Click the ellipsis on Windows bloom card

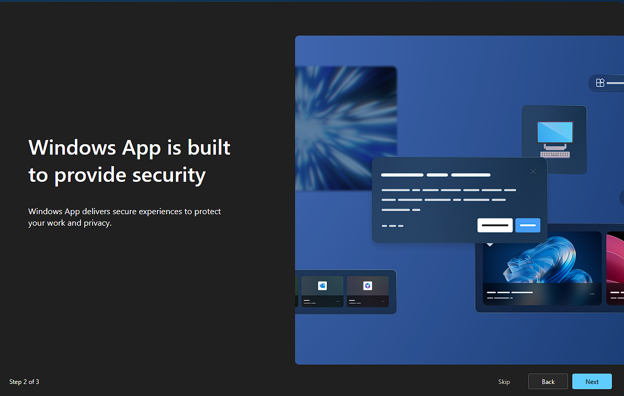tap(592, 294)
